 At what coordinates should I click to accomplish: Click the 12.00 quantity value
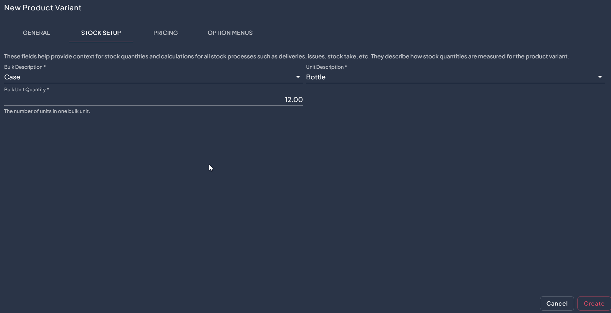click(294, 100)
